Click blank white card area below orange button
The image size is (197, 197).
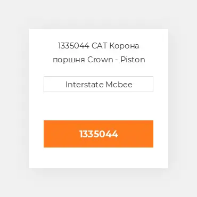coord(98,158)
